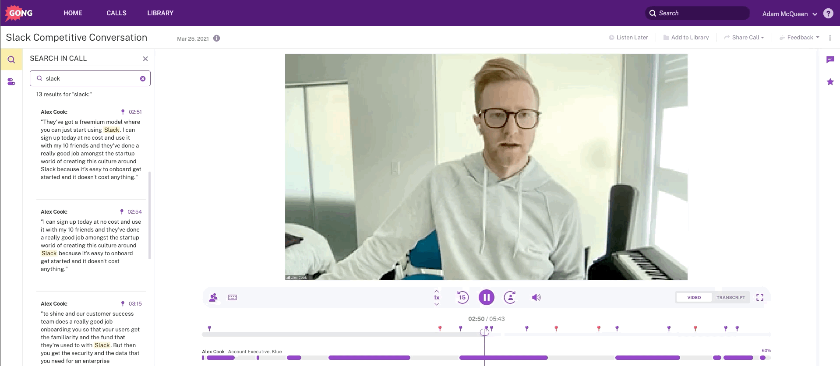Open the star highlights icon on right sidebar

(830, 82)
